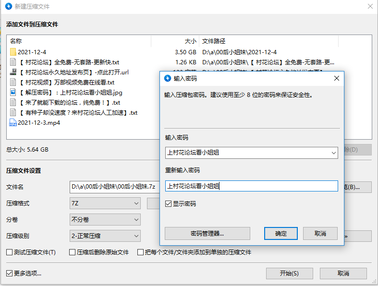Click the 名称 column header
Viewport: 378px width, 286px height.
click(16, 41)
